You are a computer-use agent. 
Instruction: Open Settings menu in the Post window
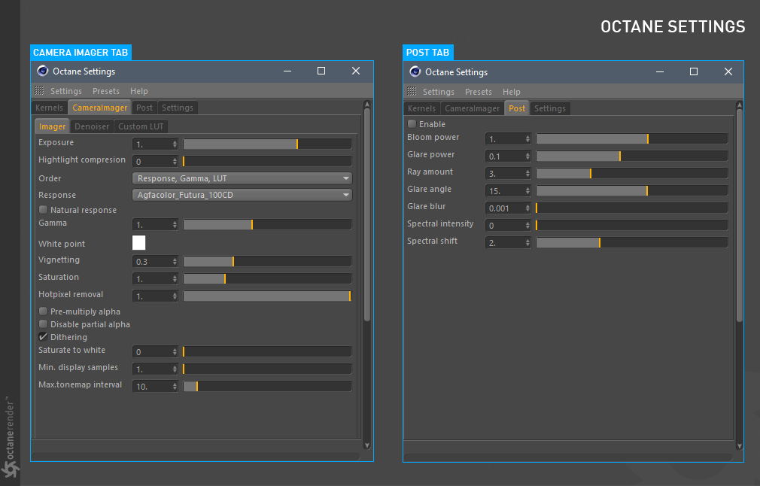point(438,92)
